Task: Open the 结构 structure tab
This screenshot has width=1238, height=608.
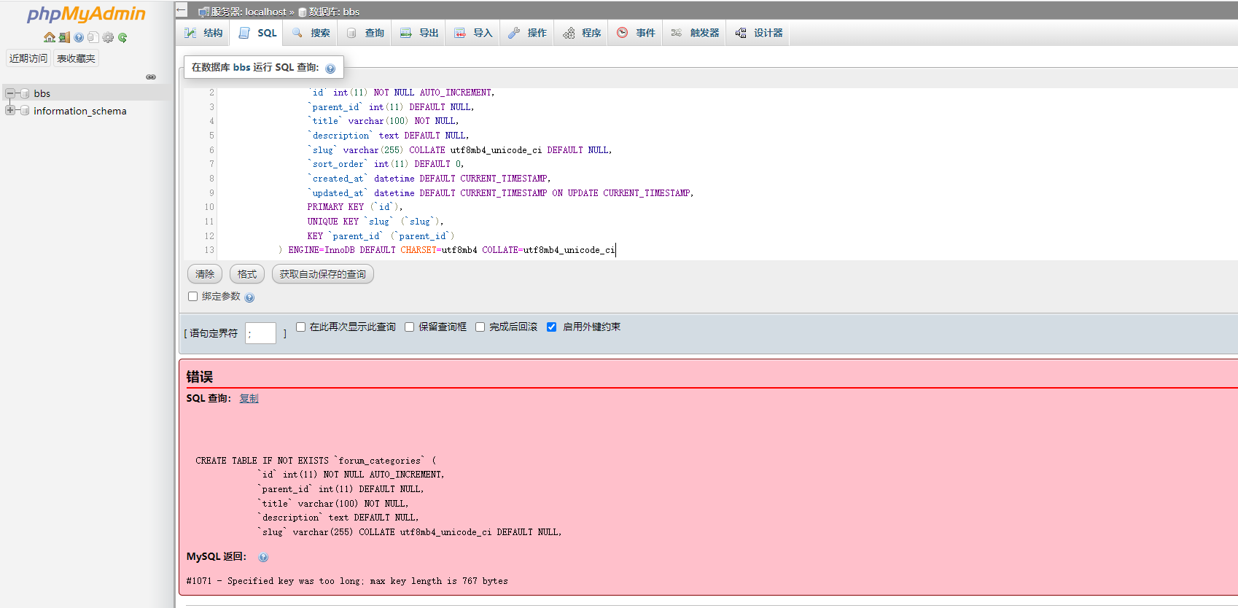Action: [x=203, y=33]
